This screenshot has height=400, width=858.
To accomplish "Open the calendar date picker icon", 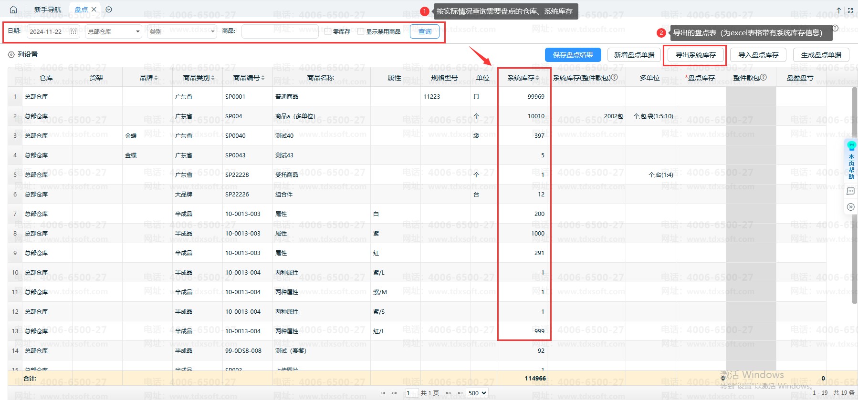I will click(73, 31).
